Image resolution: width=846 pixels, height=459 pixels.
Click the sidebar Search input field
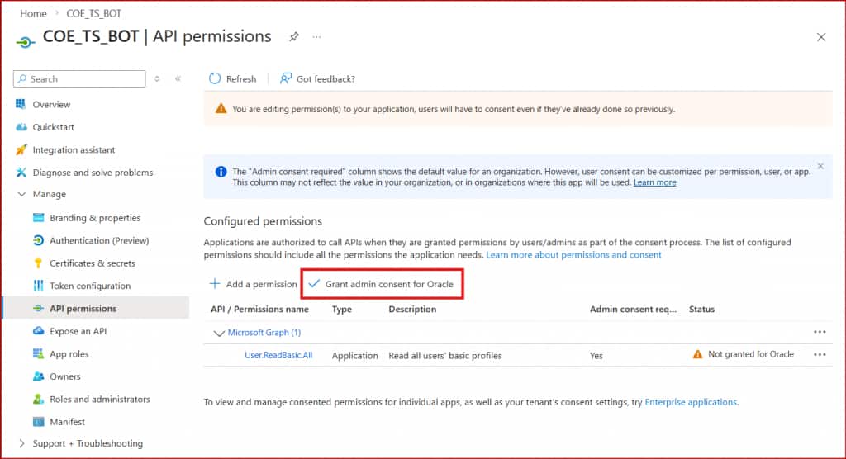click(x=83, y=78)
